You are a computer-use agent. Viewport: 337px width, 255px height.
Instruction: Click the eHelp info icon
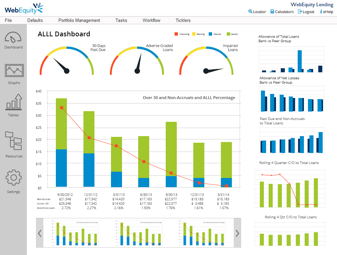point(321,12)
